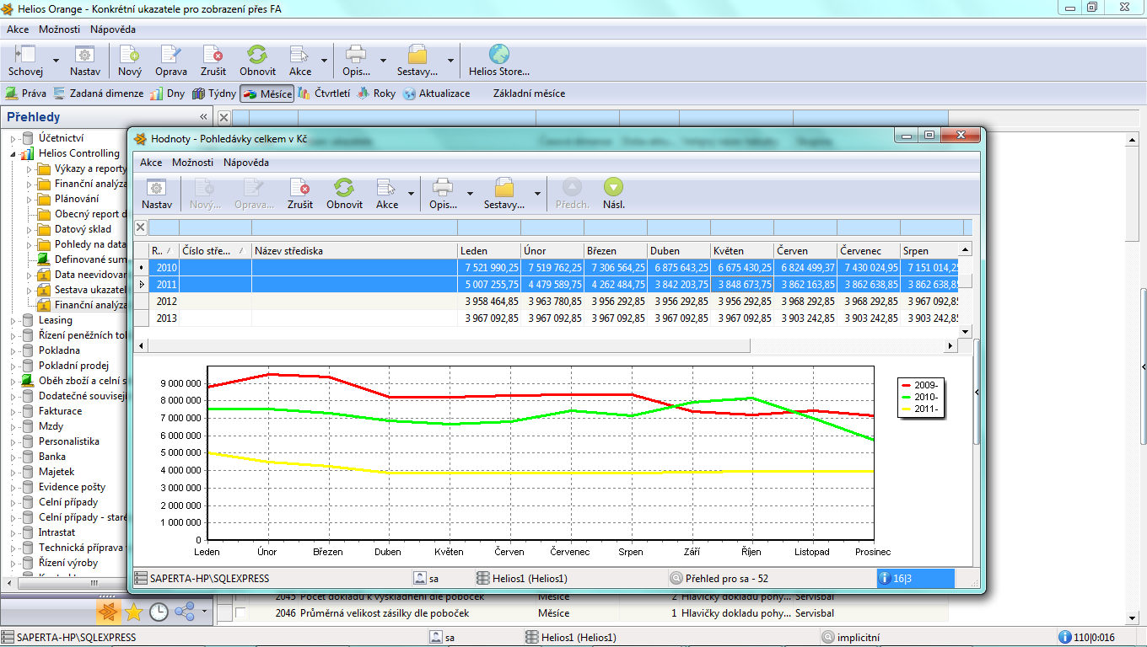Tick the checkbox for row 2045
Viewport: 1147px width, 647px height.
click(241, 596)
